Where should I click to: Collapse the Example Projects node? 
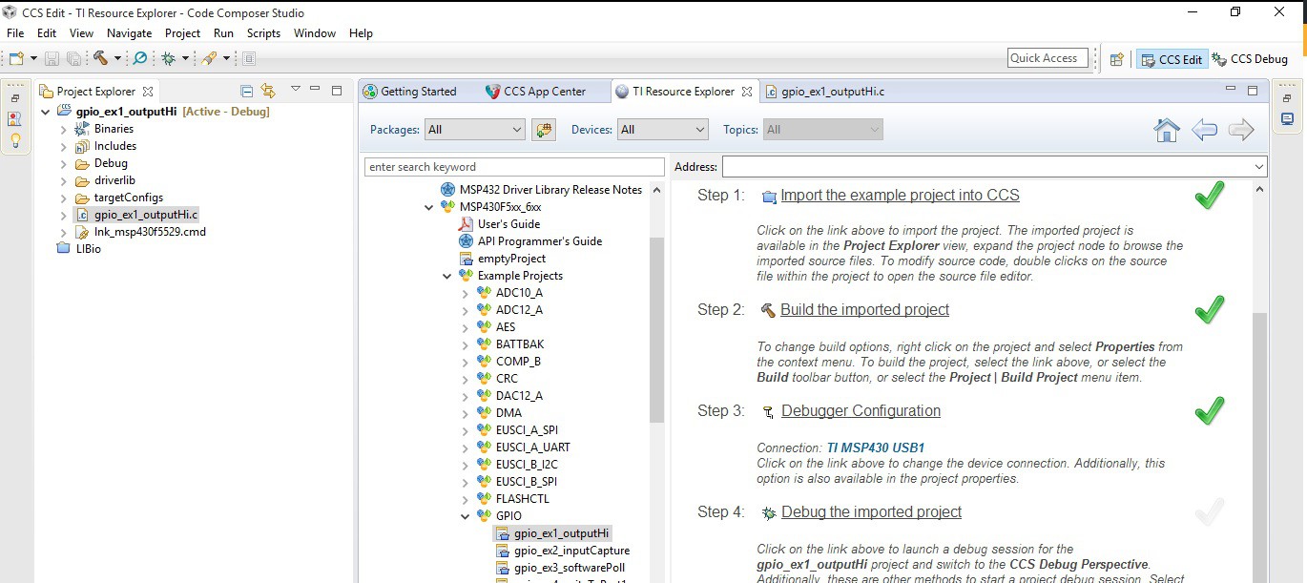tap(447, 276)
